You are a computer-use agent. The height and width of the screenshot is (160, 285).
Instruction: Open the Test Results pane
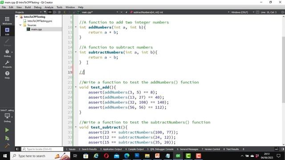tap(231, 149)
